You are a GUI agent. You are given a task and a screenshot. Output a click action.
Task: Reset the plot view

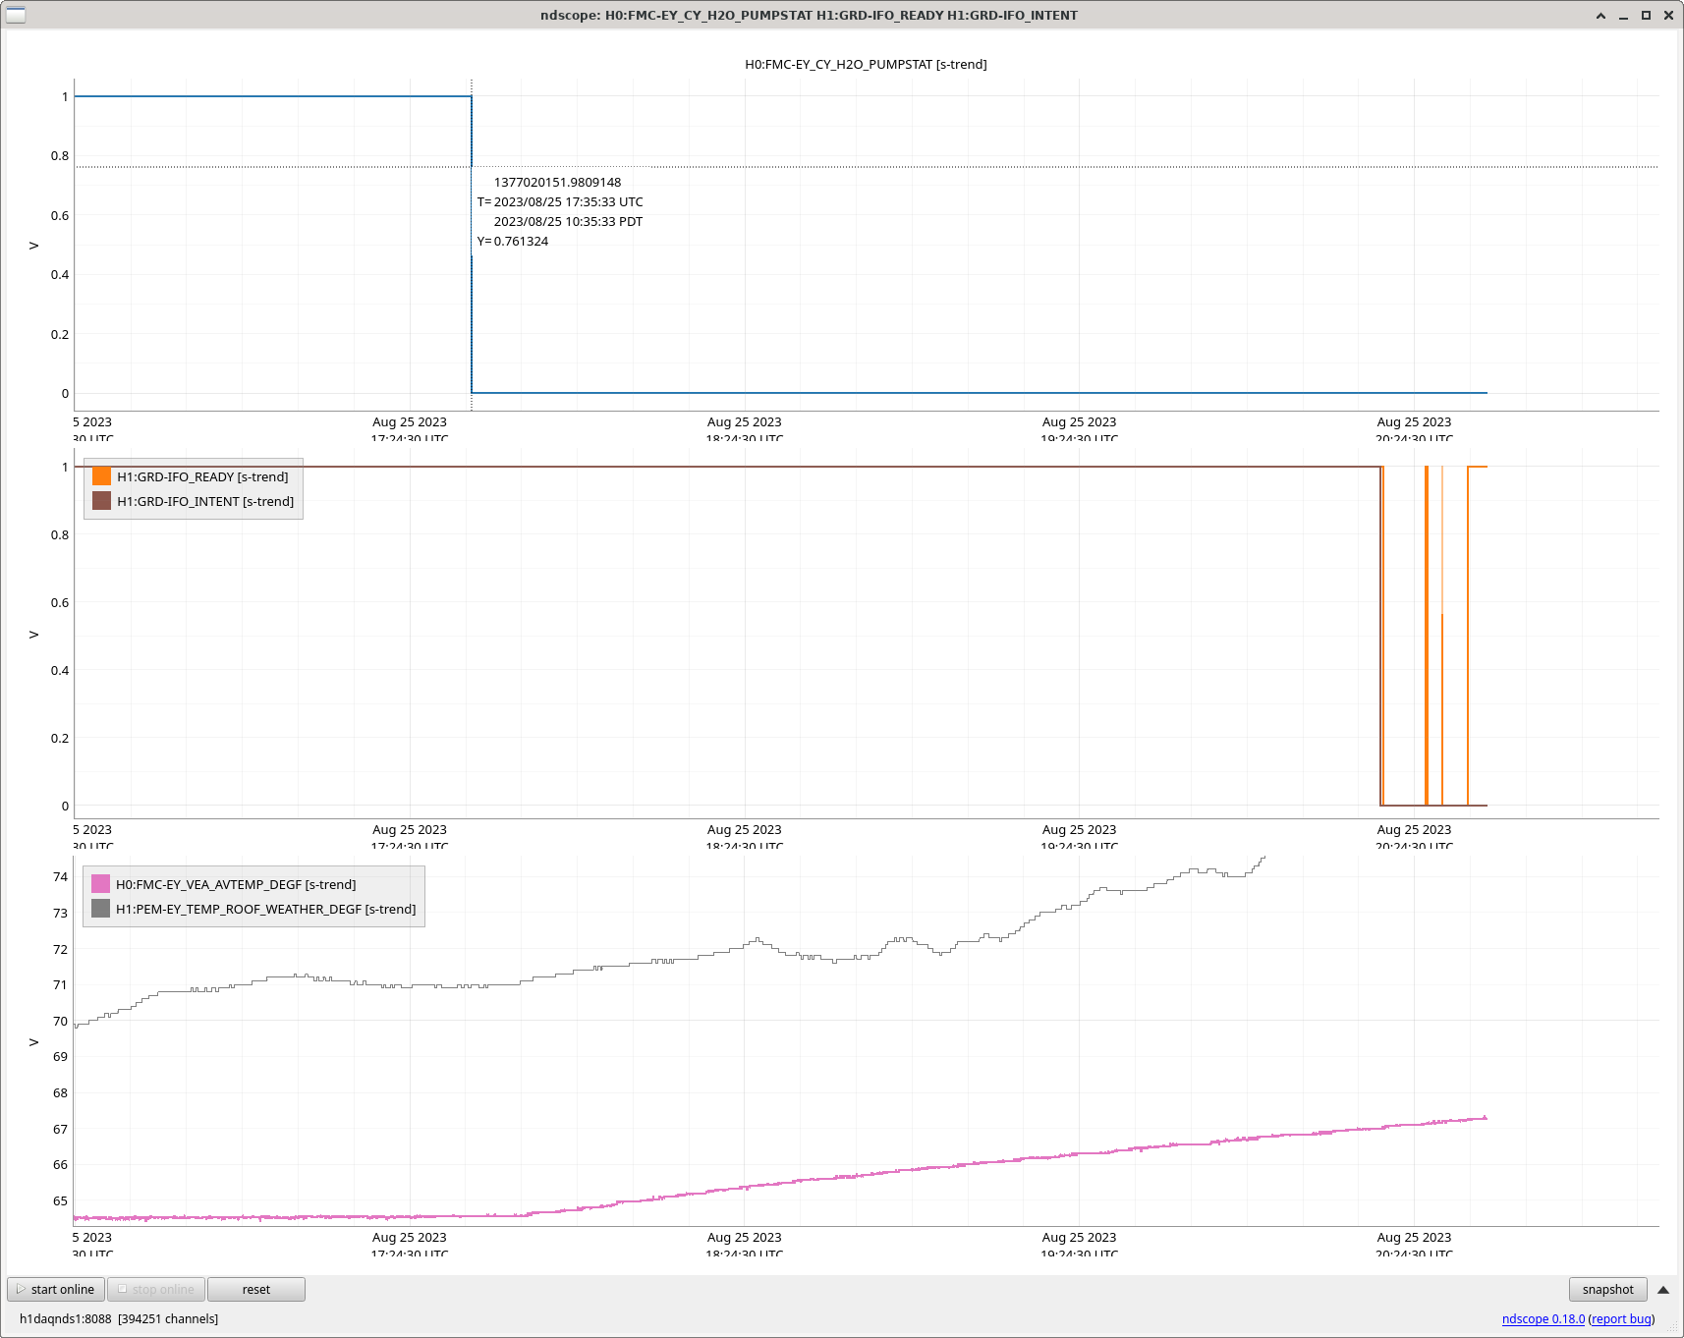[x=255, y=1289]
